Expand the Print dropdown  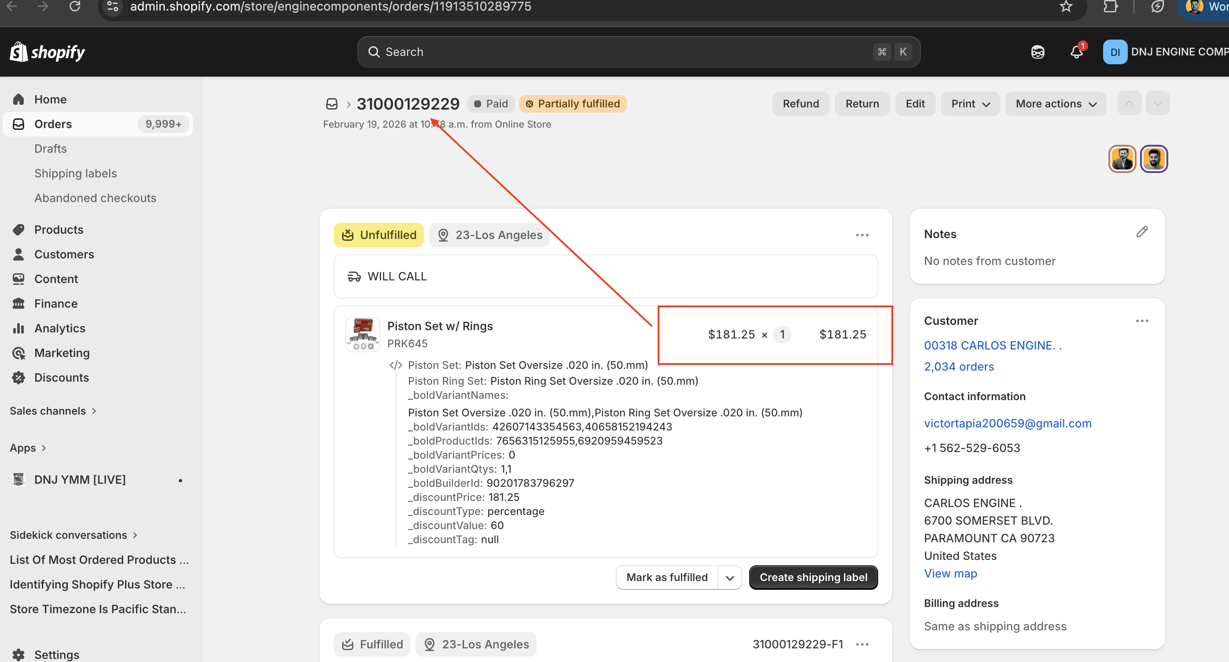(x=970, y=104)
